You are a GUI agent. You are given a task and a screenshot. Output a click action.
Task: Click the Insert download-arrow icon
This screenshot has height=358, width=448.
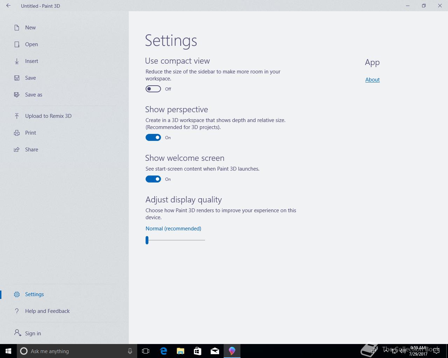click(17, 61)
